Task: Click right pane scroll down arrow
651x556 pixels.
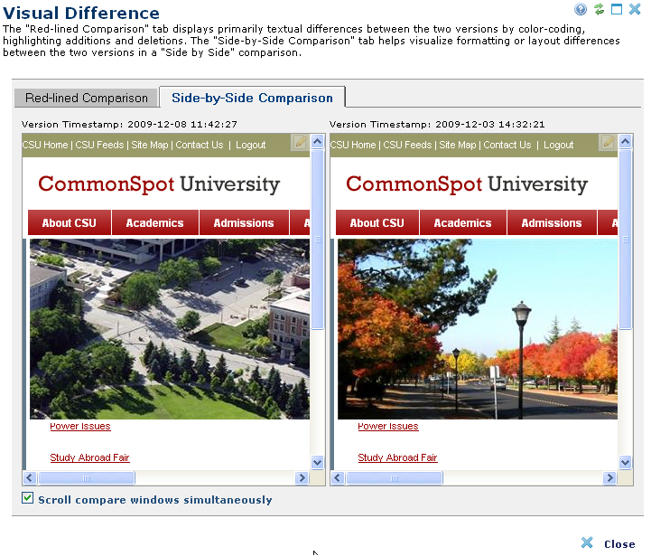Action: point(625,462)
